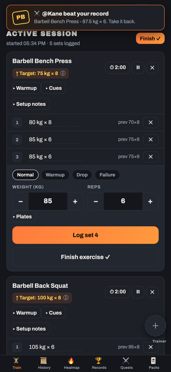Open the Trainer plus floating button

click(x=155, y=326)
